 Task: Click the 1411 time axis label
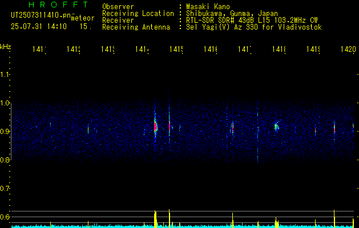tap(39, 49)
